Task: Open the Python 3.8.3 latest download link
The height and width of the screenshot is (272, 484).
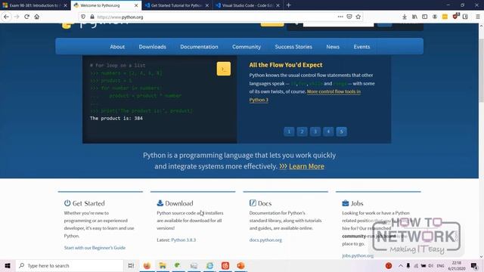Action: tap(183, 240)
